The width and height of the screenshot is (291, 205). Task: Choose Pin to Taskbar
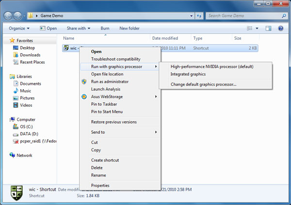tap(120, 104)
